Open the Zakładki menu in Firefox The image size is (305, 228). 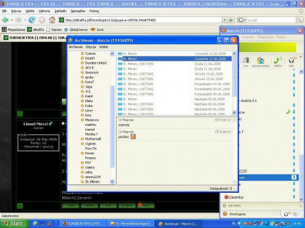60,11
